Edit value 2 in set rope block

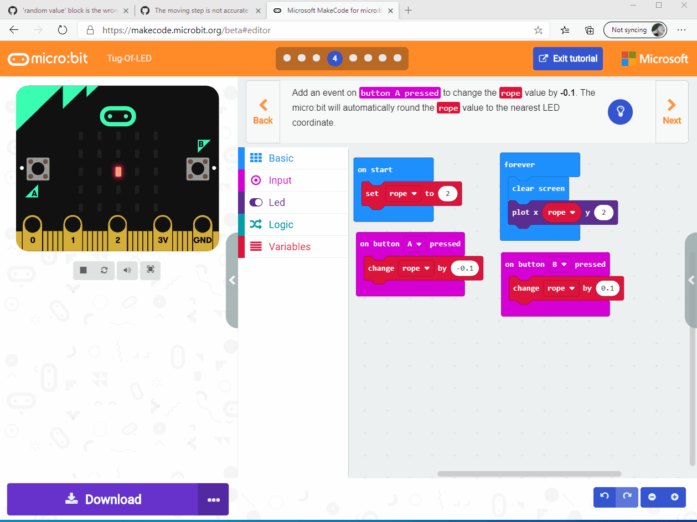coord(447,194)
